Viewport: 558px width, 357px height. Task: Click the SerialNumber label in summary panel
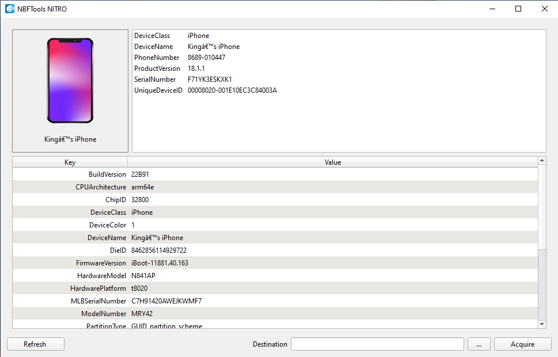pos(155,79)
